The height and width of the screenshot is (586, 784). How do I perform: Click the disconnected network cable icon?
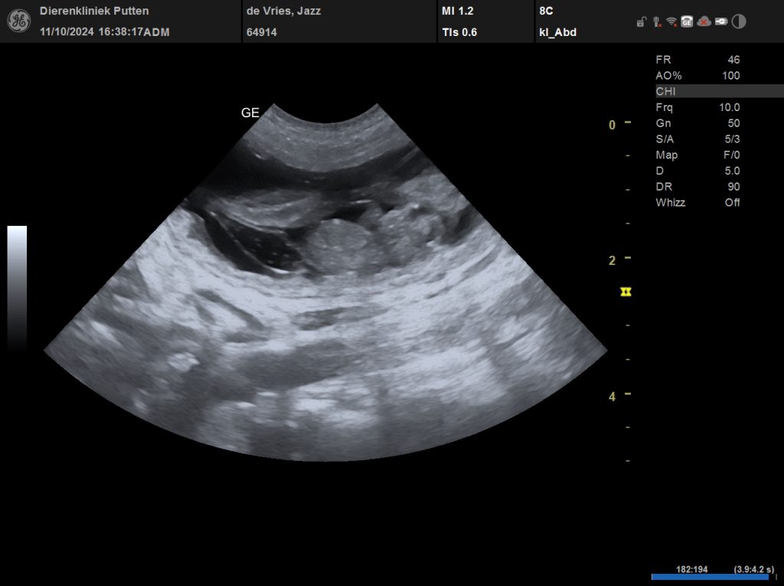[x=656, y=22]
